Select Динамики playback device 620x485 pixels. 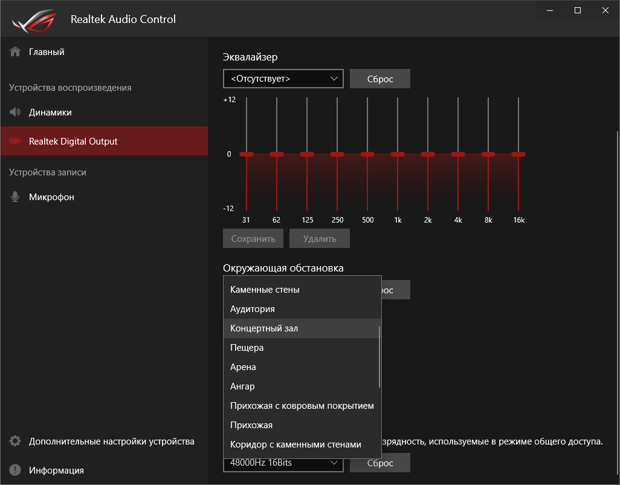click(x=104, y=112)
